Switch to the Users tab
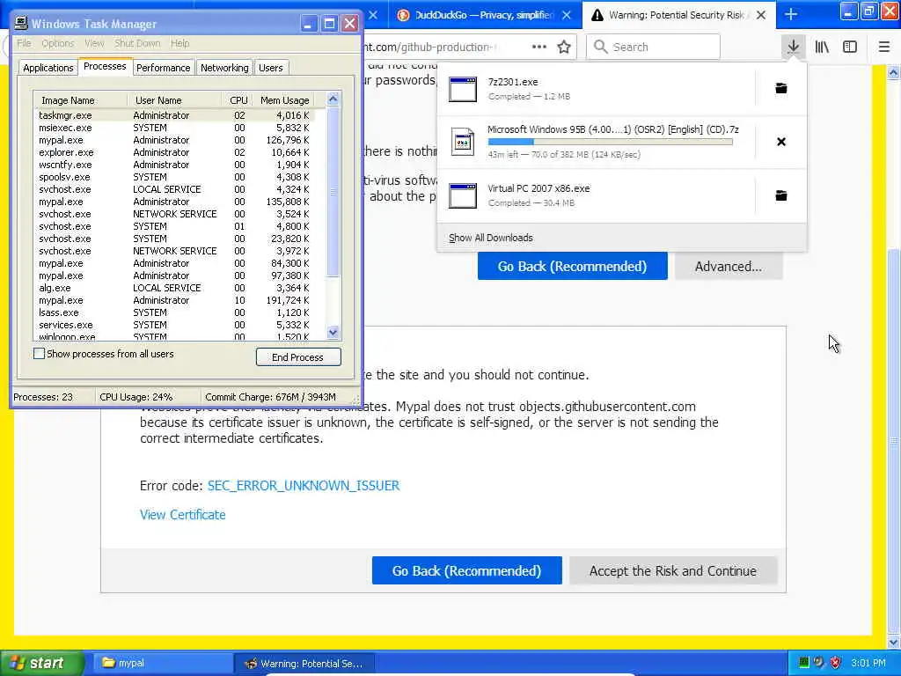 point(271,68)
